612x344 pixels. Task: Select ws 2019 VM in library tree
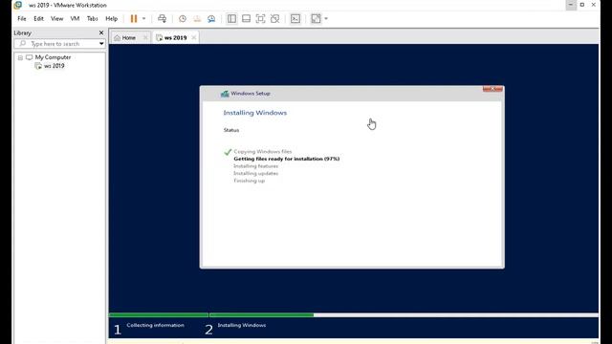pyautogui.click(x=54, y=66)
